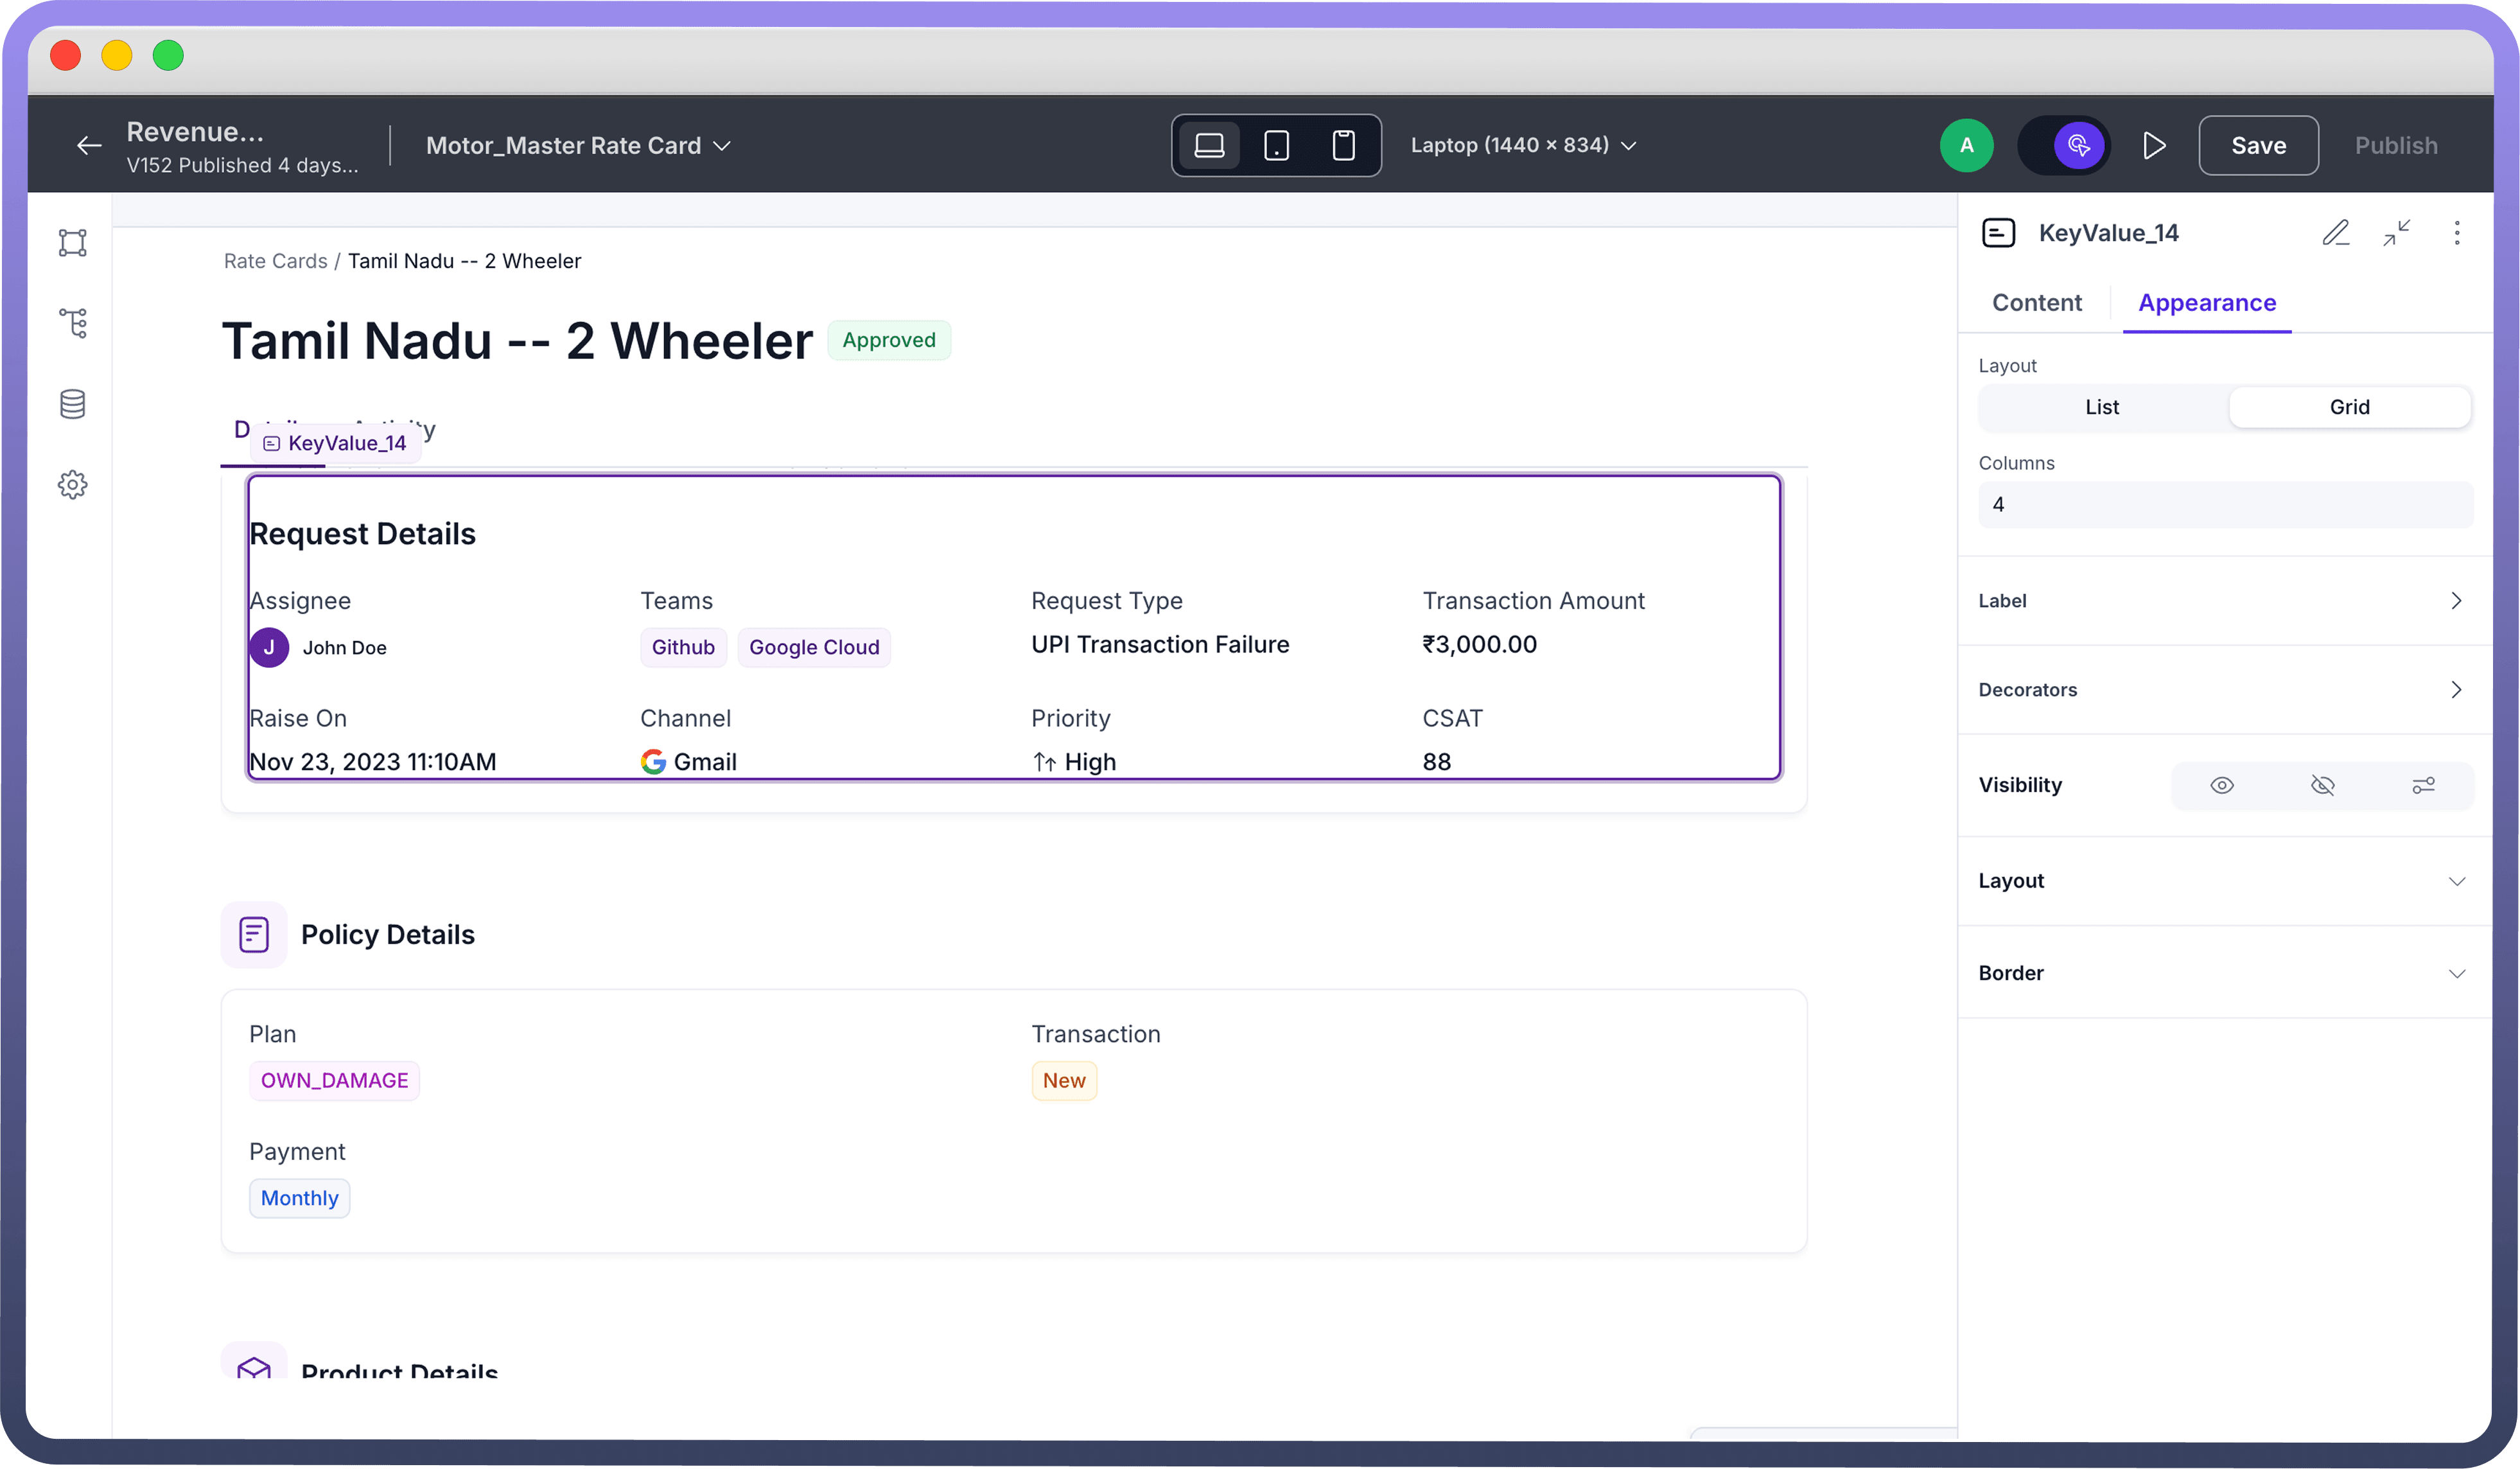Click the collapse panel arrows icon

point(2396,233)
